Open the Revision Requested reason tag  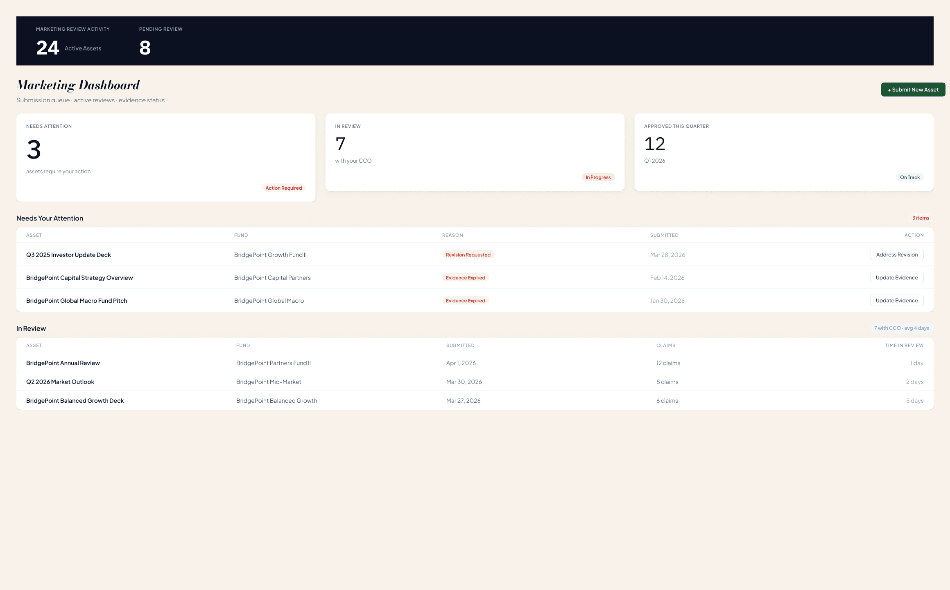[468, 254]
